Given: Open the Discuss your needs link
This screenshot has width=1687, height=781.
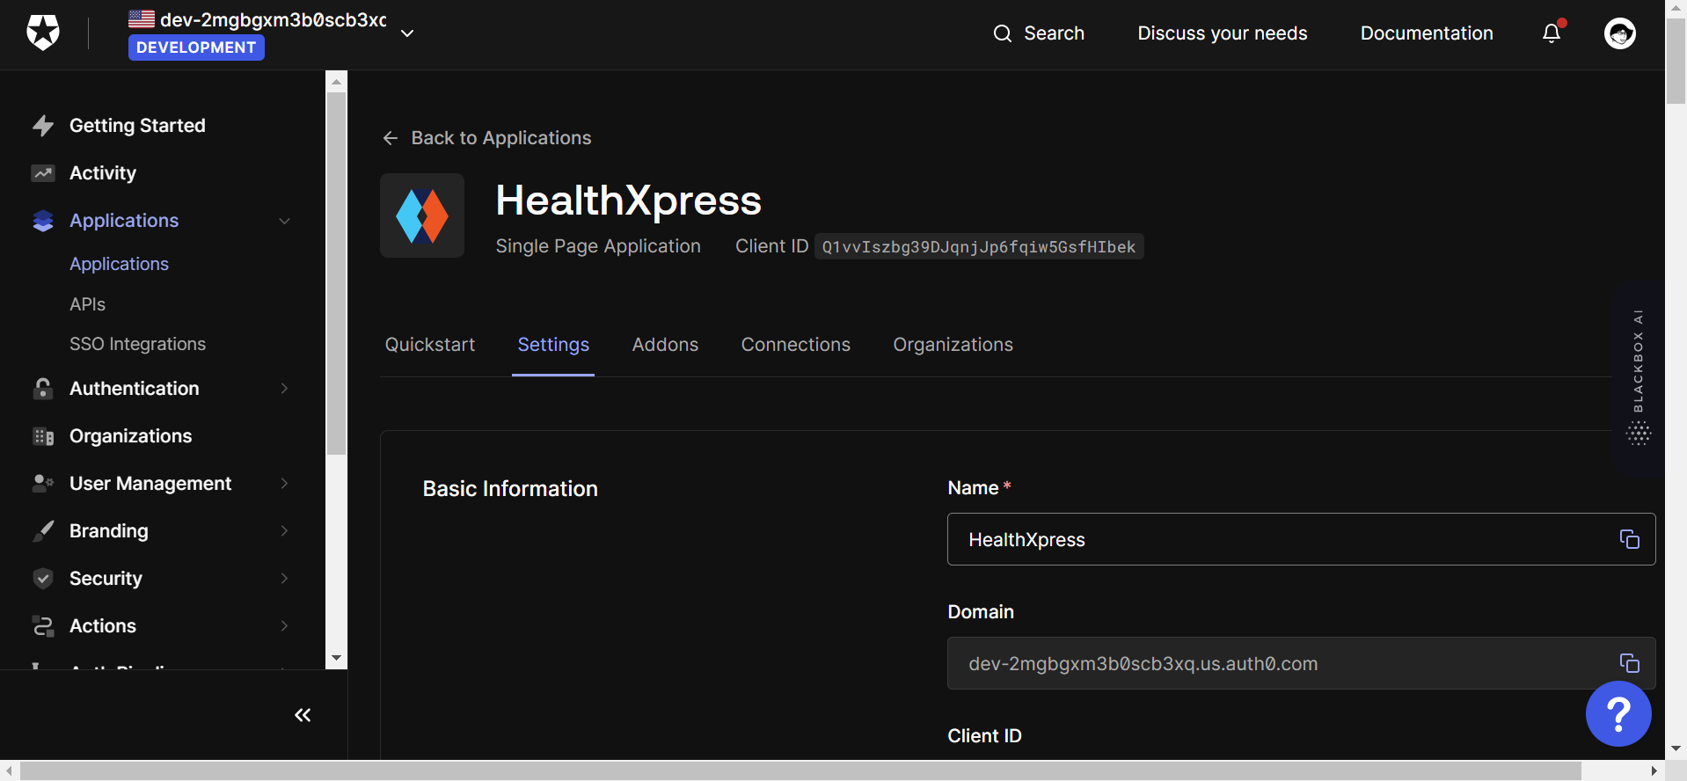Looking at the screenshot, I should click(1223, 33).
